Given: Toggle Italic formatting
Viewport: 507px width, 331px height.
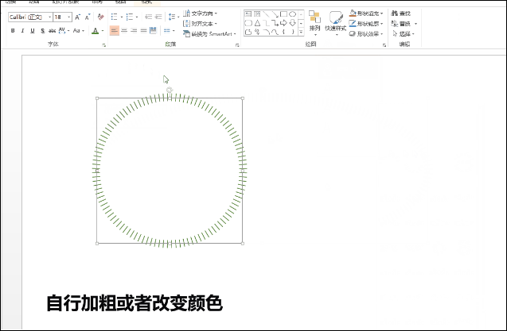Looking at the screenshot, I should pyautogui.click(x=22, y=31).
